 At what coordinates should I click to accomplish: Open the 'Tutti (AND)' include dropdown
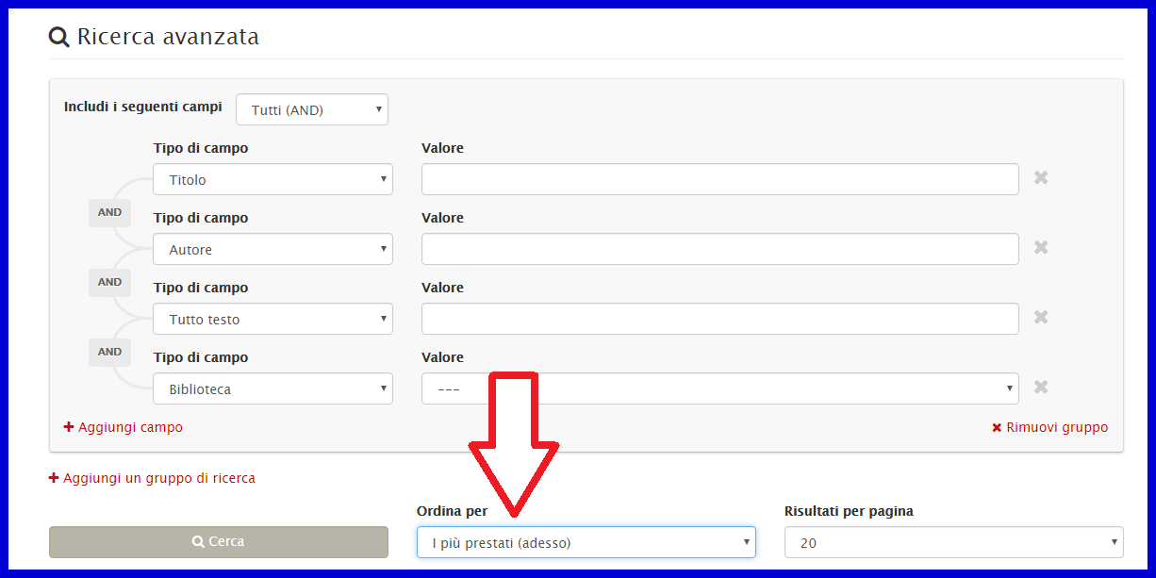(311, 110)
